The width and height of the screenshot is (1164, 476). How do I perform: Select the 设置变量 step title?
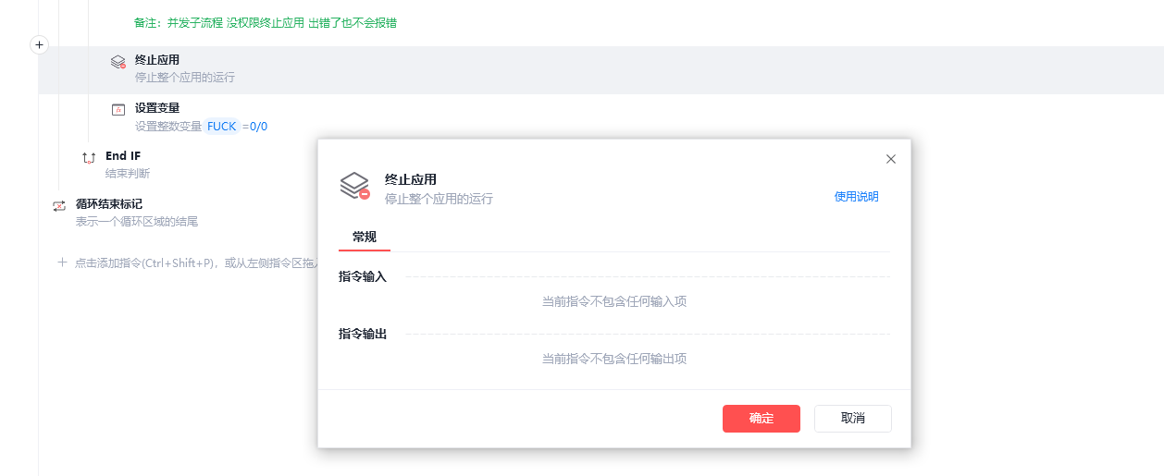pos(157,108)
